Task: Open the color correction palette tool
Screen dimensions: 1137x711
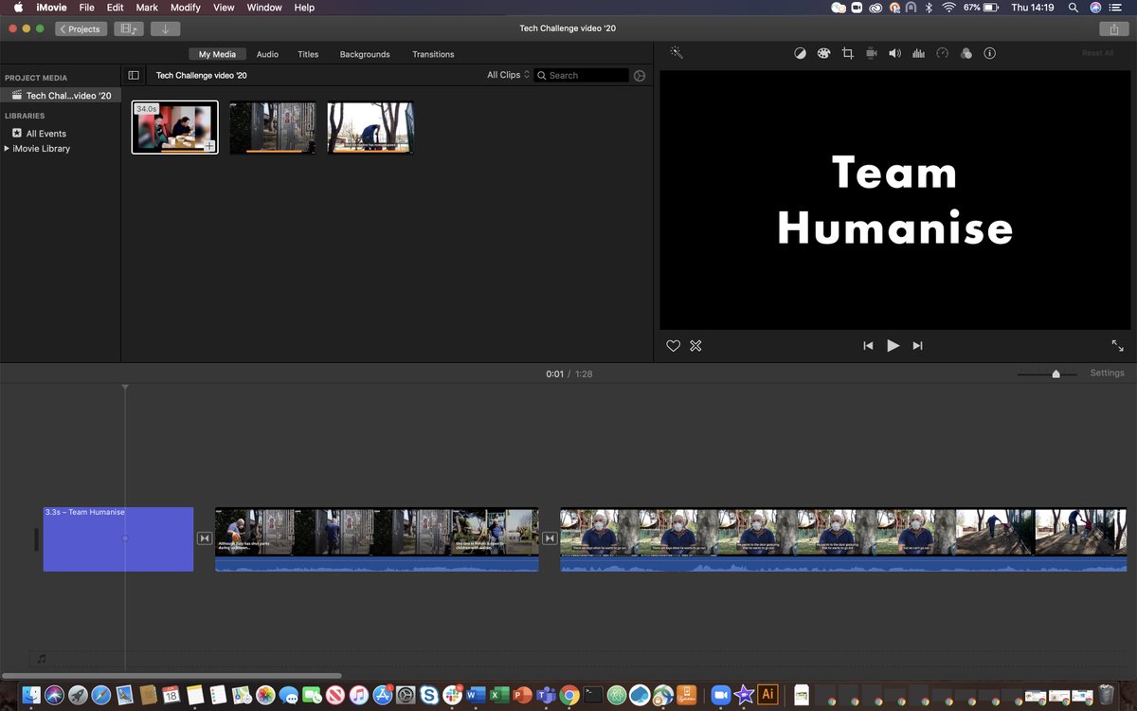Action: click(x=823, y=54)
